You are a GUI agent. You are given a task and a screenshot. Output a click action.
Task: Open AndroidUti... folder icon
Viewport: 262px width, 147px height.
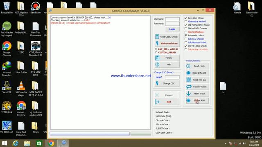(x=21, y=28)
